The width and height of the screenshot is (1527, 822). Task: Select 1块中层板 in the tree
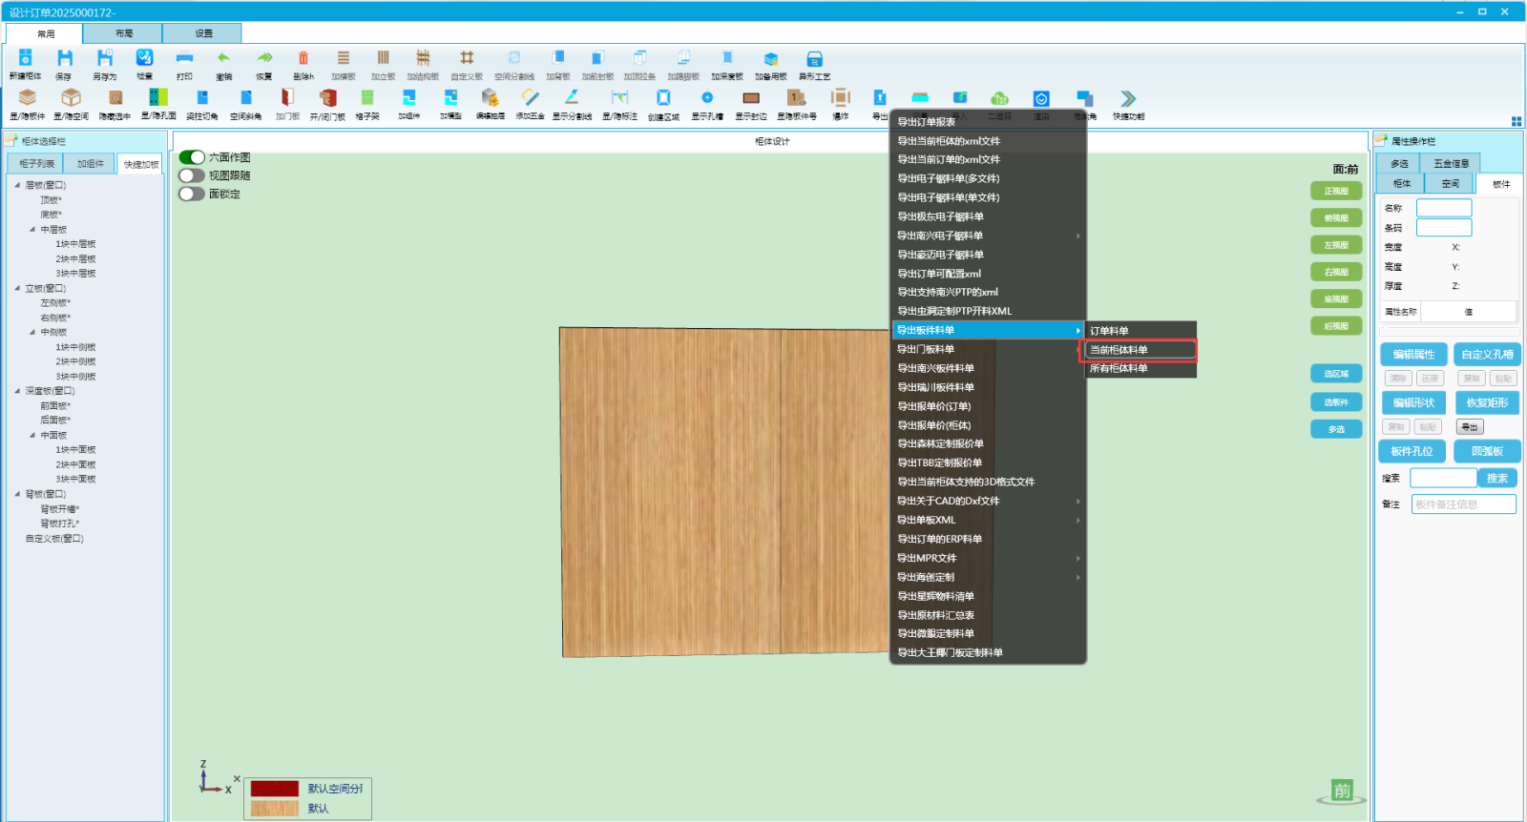coord(75,244)
